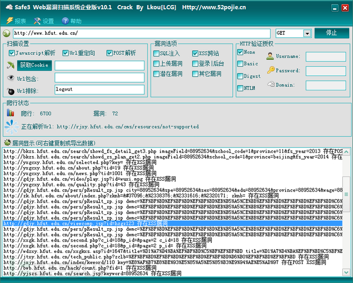Image resolution: width=353 pixels, height=283 pixels.
Task: Click the Domain input field
Action: tap(326, 85)
